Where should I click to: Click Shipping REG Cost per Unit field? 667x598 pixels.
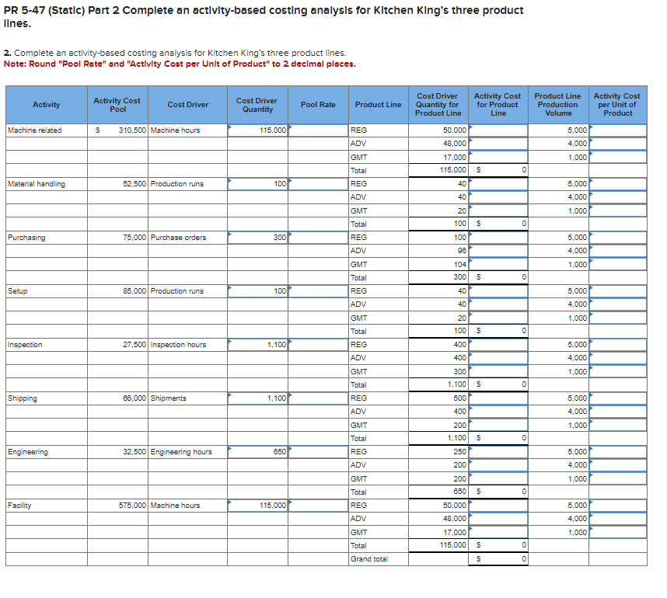pos(618,398)
